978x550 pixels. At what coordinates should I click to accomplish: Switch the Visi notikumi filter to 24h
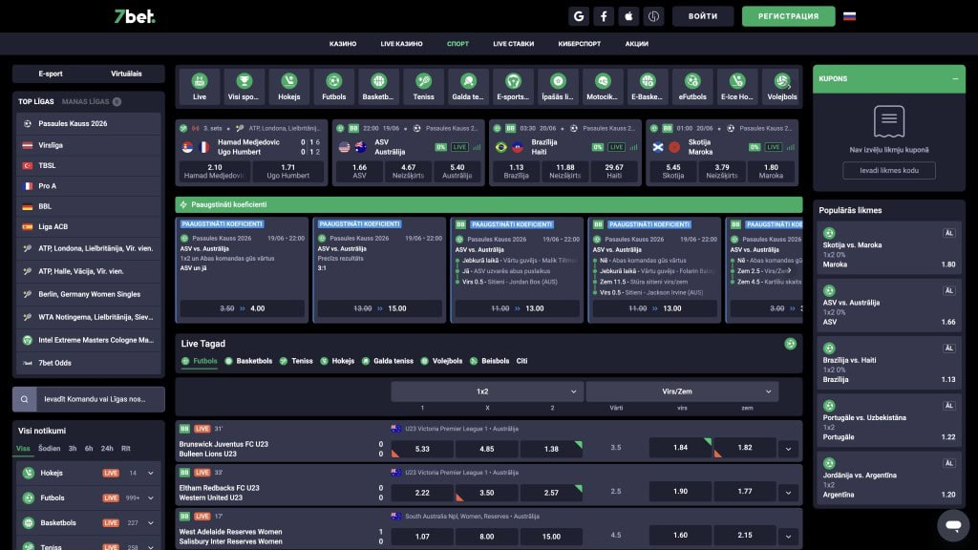107,449
